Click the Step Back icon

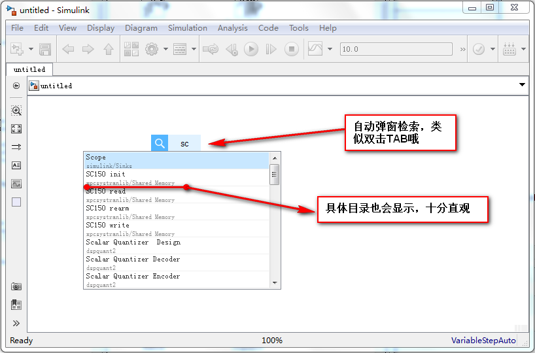[x=232, y=49]
